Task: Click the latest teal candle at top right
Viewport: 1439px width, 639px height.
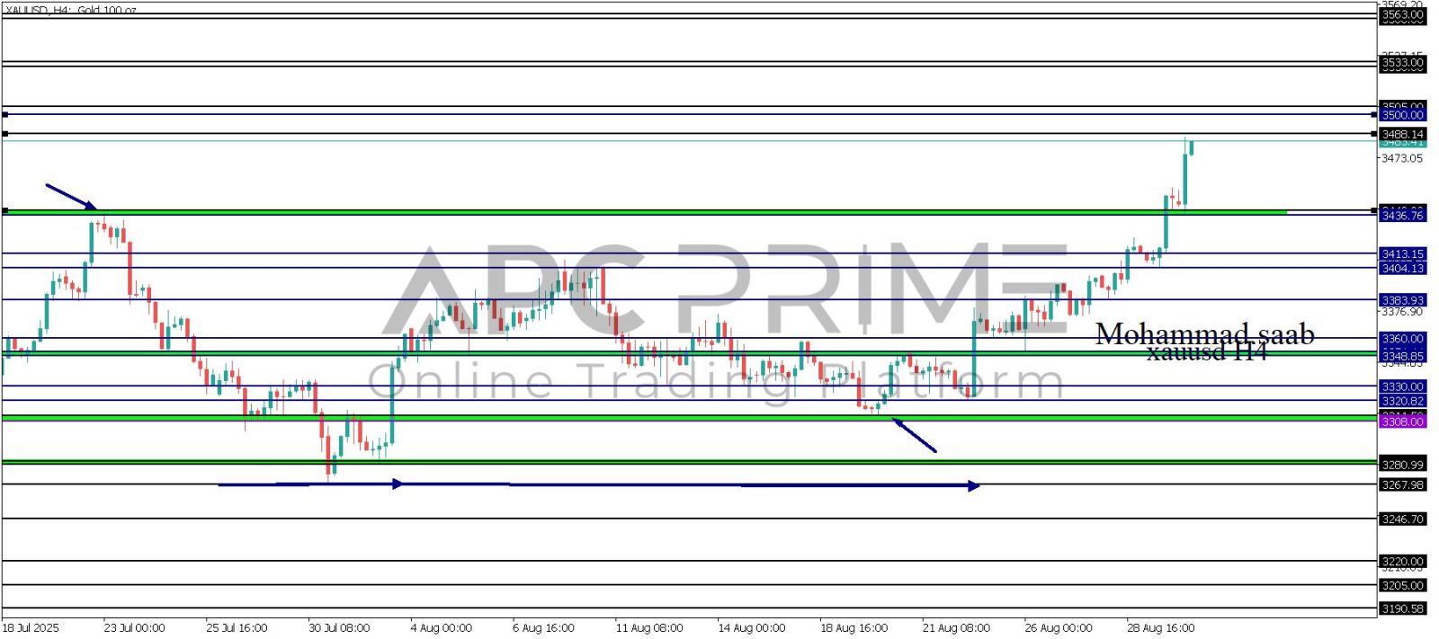Action: [x=1191, y=147]
